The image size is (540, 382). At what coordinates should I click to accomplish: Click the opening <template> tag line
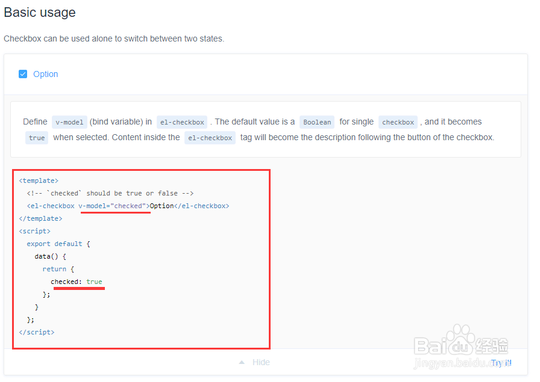click(x=39, y=180)
